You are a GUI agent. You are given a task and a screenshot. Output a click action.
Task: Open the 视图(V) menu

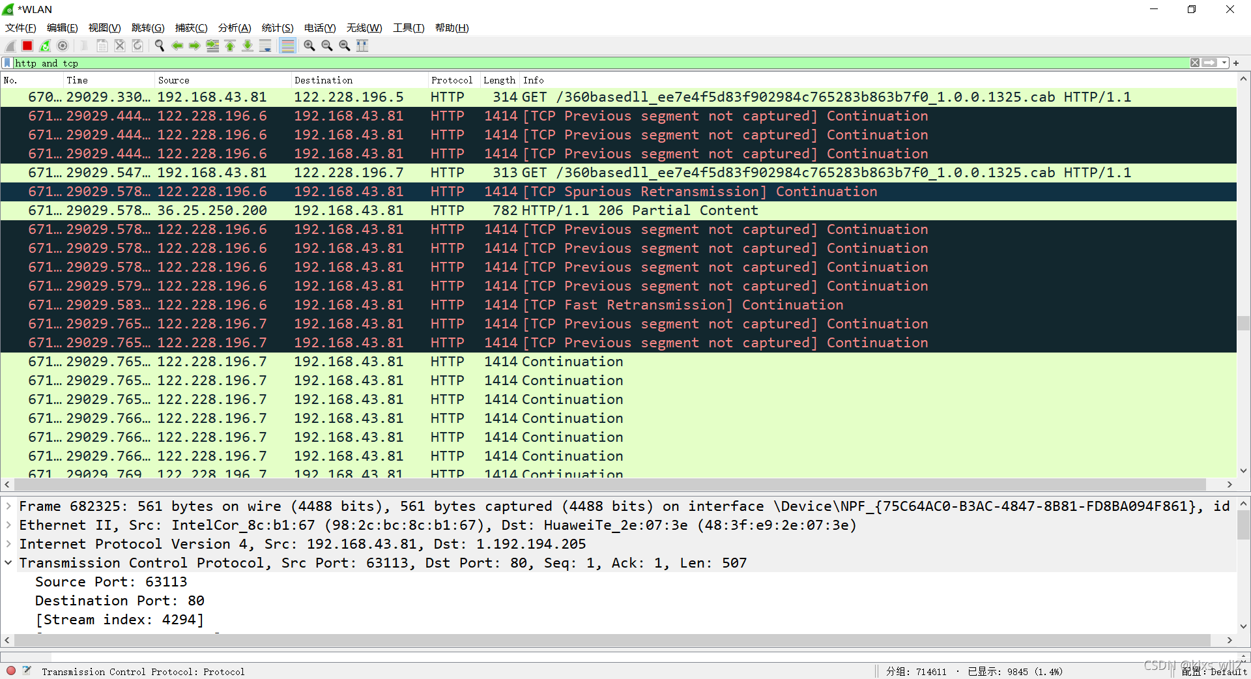click(x=105, y=28)
